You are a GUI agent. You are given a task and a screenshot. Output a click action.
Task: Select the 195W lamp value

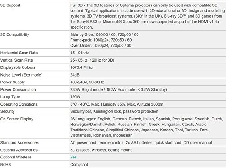(75, 97)
